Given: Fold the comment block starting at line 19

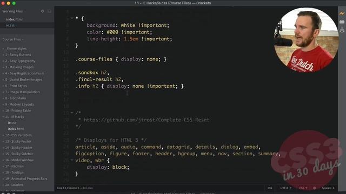Looking at the screenshot, I should (72, 113).
